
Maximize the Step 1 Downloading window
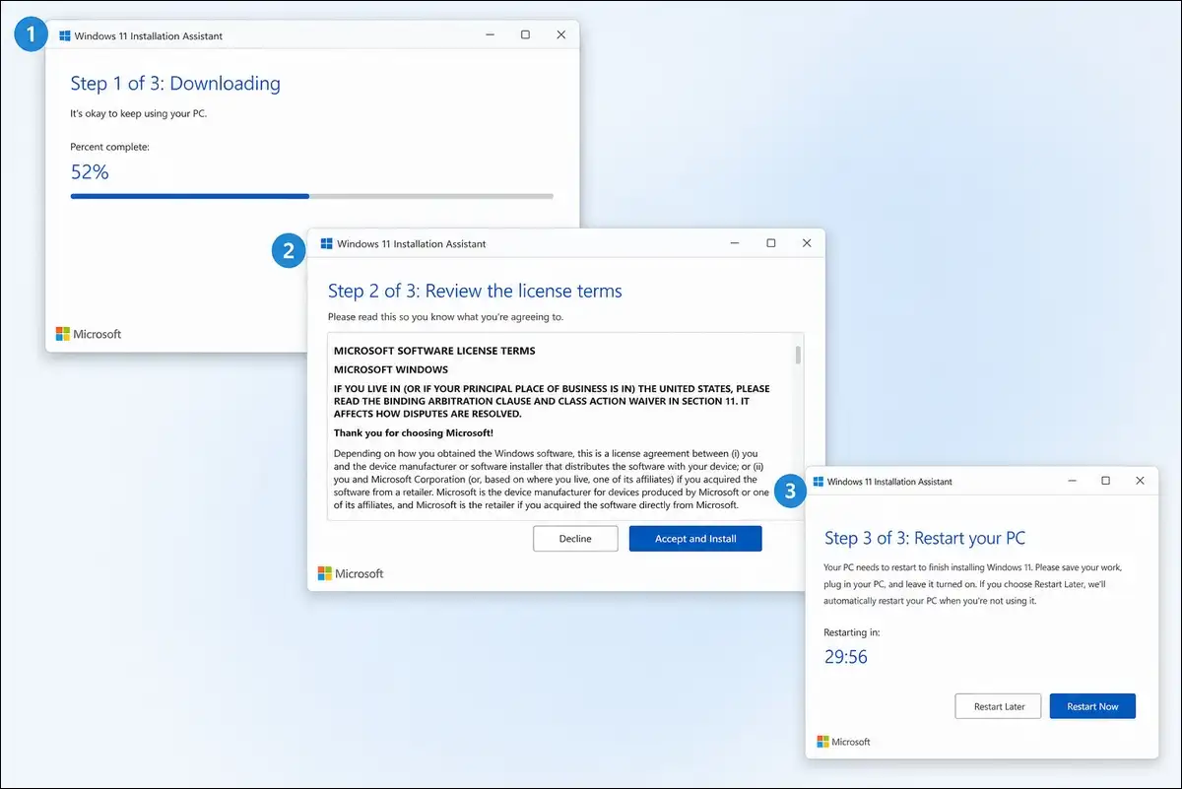[x=525, y=35]
